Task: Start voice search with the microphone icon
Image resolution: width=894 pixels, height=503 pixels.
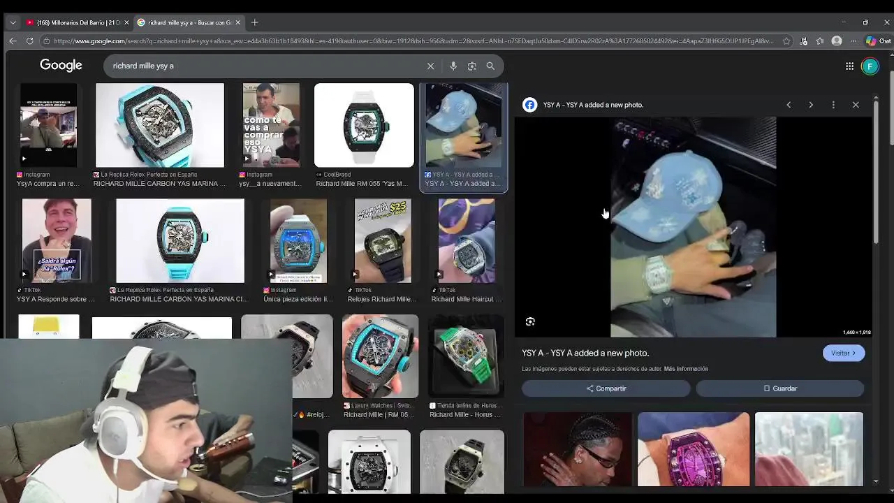Action: coord(453,66)
